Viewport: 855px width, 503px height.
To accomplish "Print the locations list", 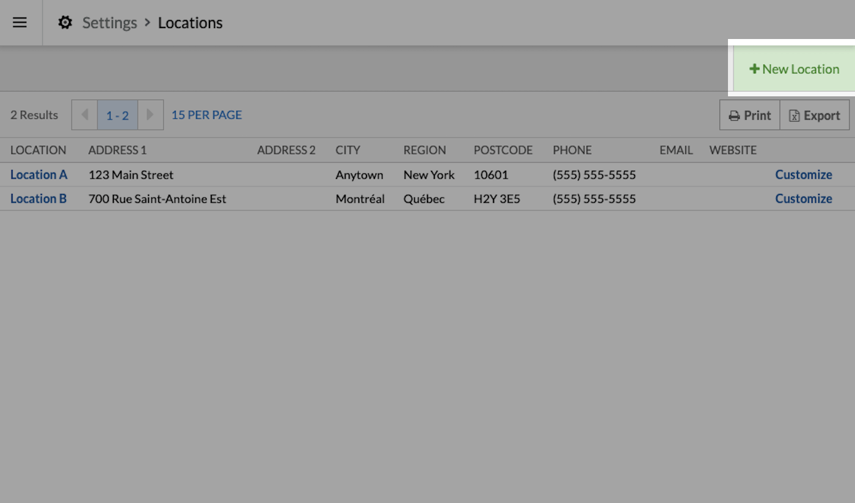I will (750, 115).
